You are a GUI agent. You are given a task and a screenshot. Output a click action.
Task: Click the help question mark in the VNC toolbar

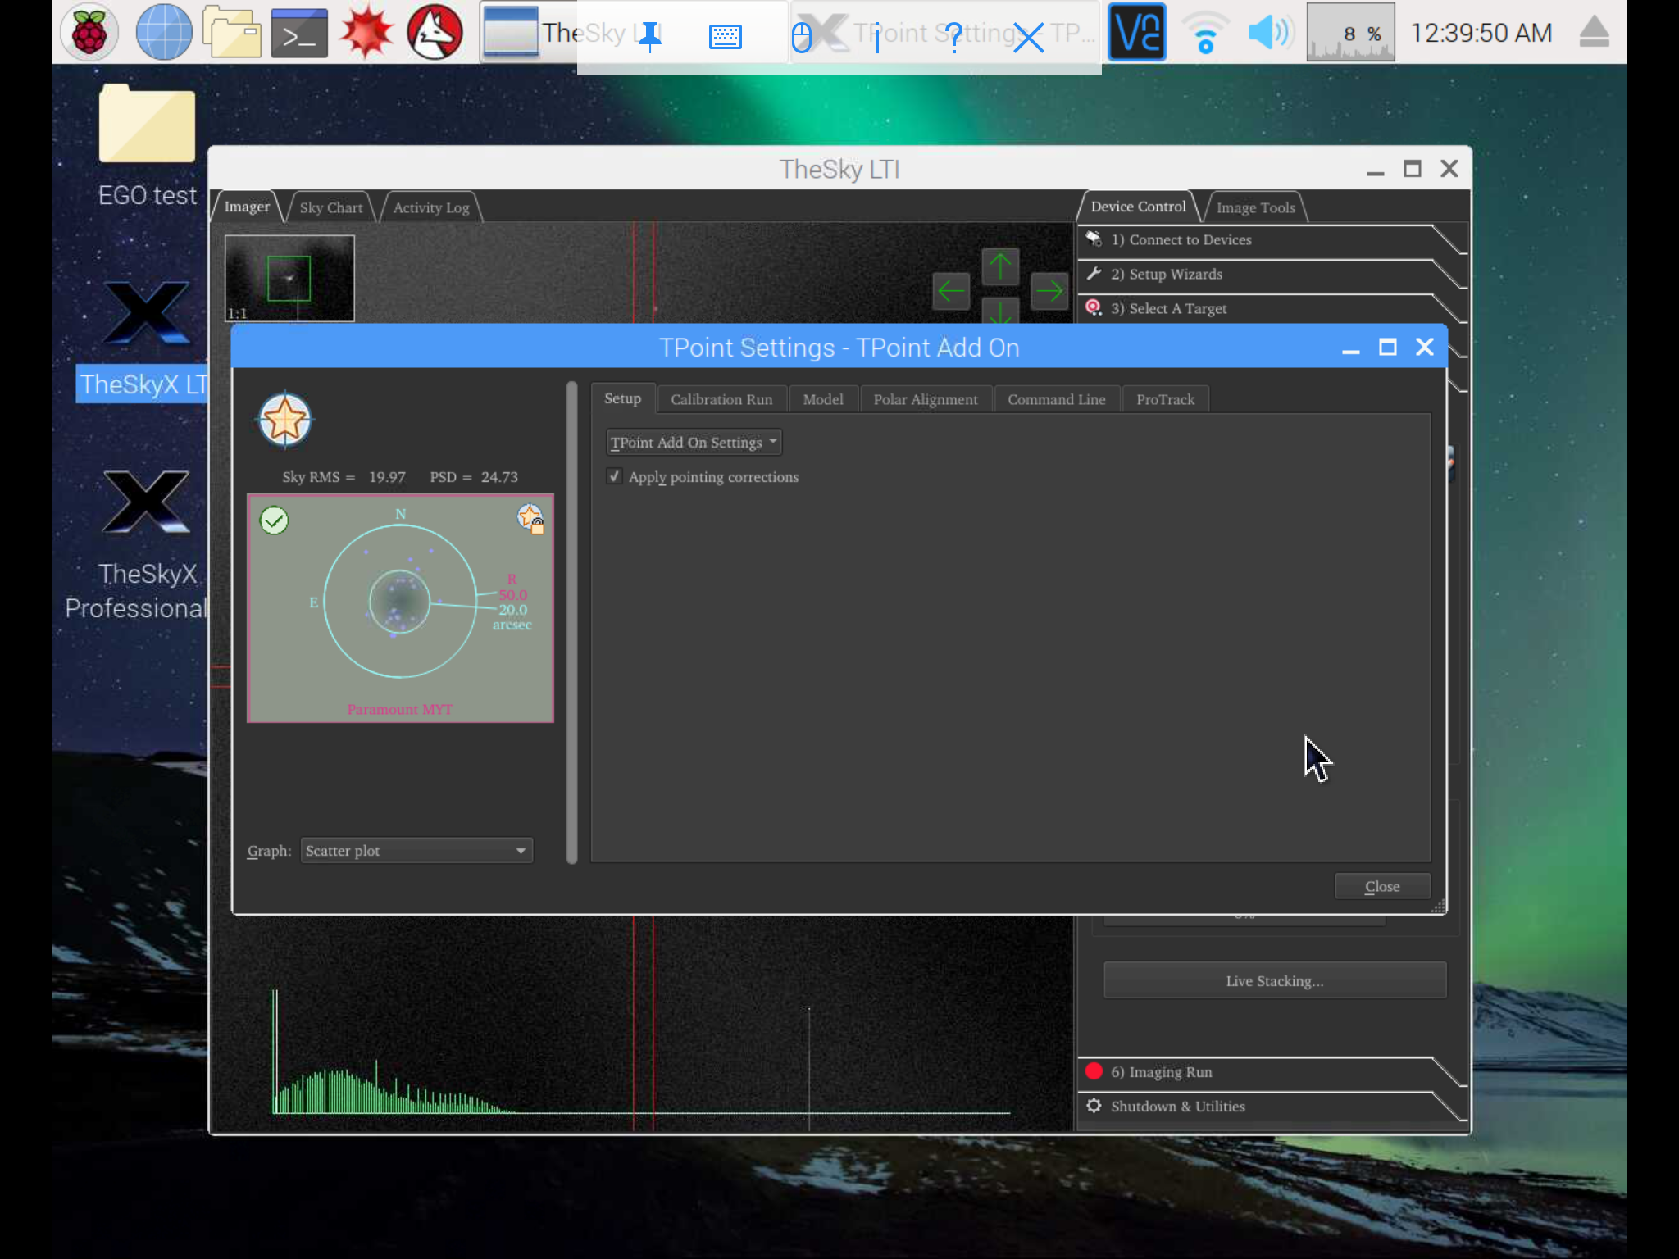953,36
